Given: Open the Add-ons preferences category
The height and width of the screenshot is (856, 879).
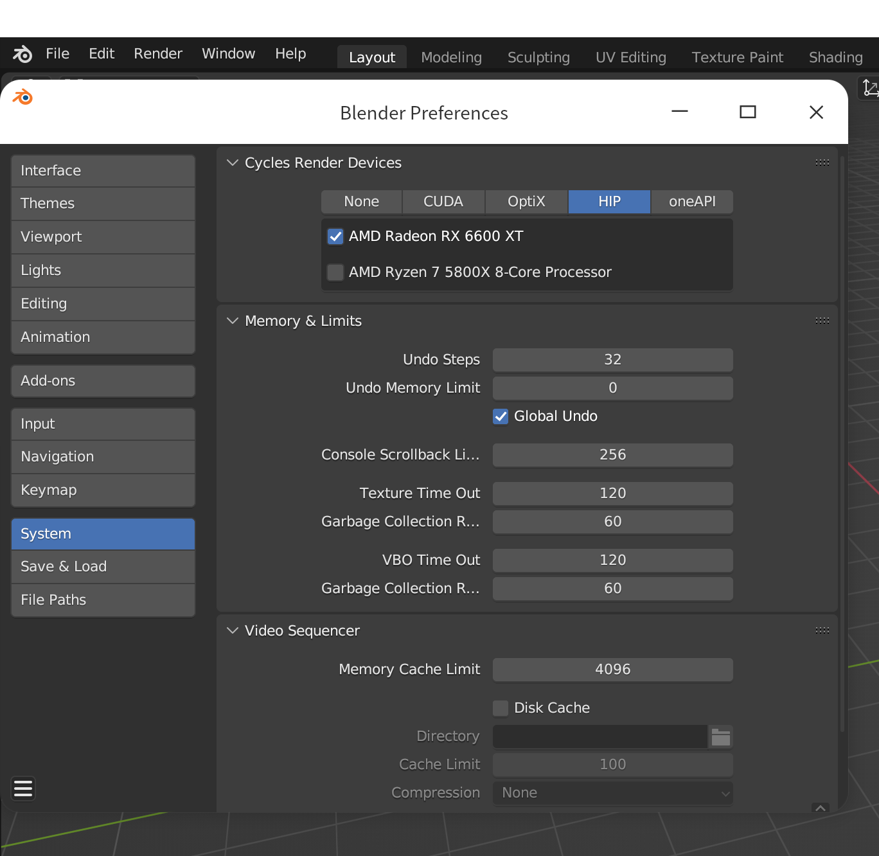Looking at the screenshot, I should coord(103,381).
